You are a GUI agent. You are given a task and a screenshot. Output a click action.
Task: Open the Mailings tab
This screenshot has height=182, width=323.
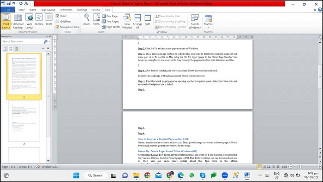[82, 10]
